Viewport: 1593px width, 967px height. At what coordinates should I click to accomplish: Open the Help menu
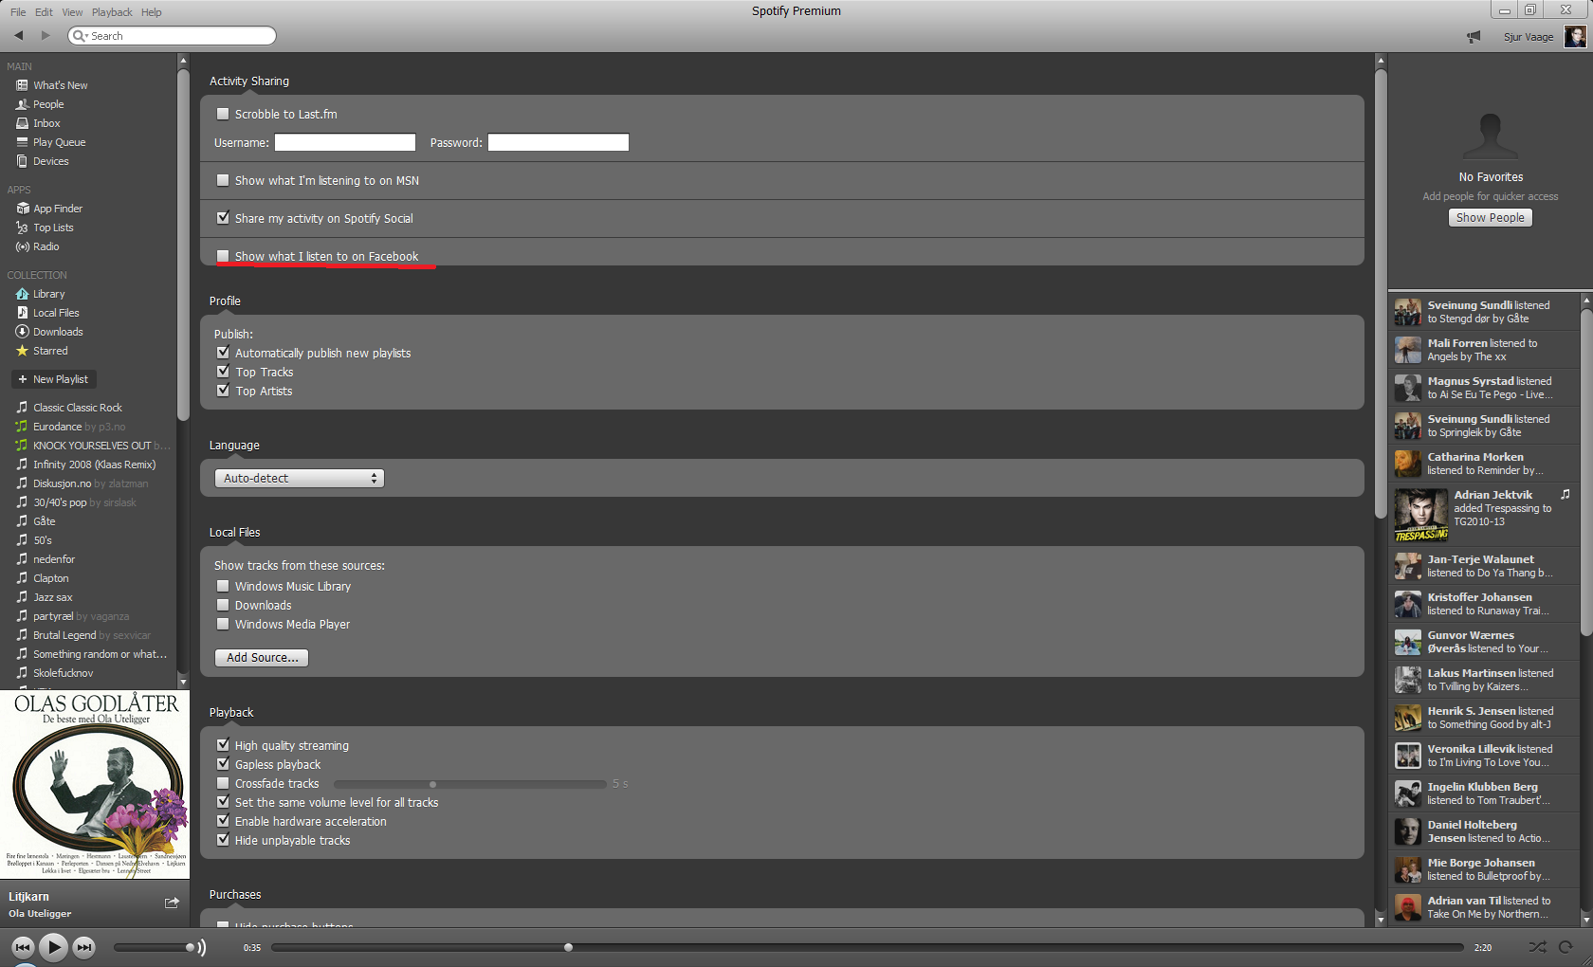pos(151,12)
